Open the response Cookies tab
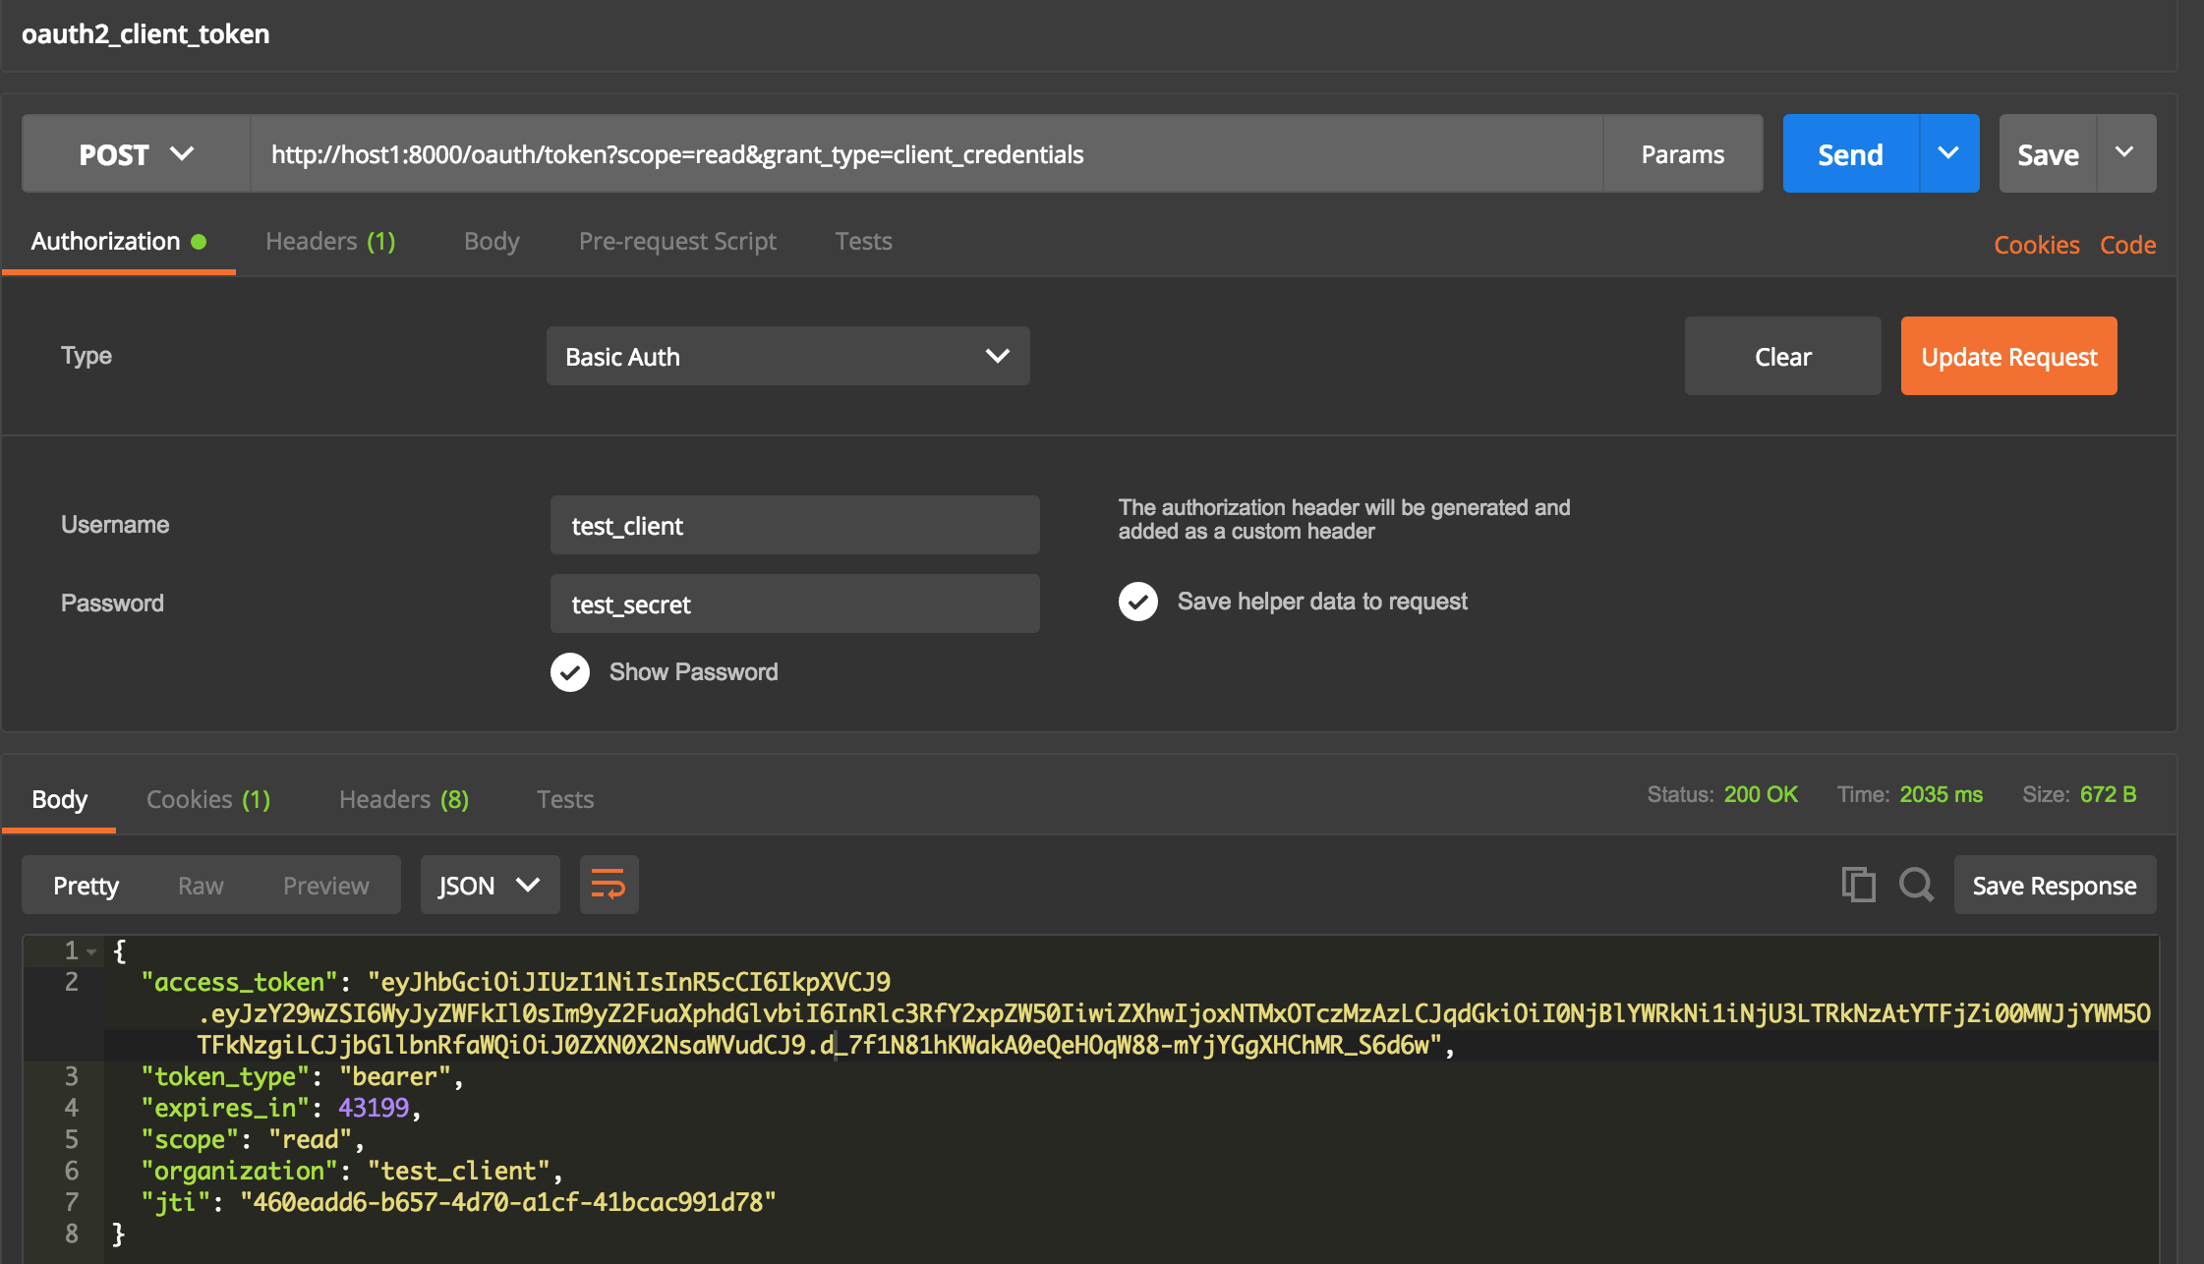Screen dimensions: 2204x1264 [x=207, y=799]
